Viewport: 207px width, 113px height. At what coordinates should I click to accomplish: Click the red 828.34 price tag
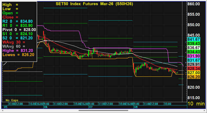click(x=194, y=69)
